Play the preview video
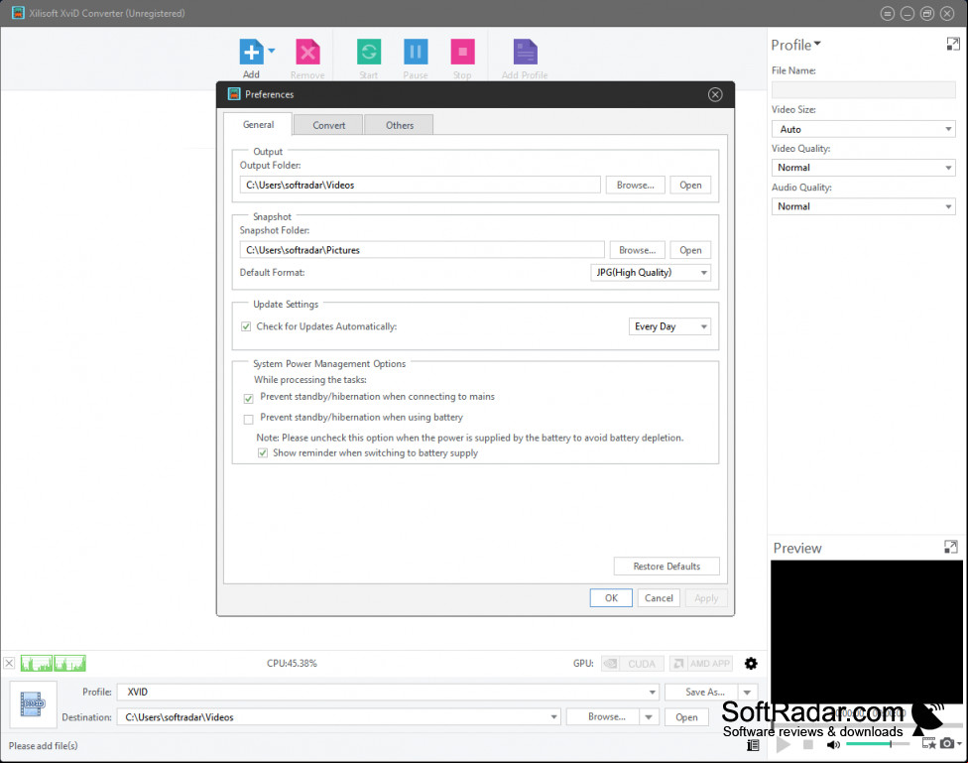The height and width of the screenshot is (763, 968). [784, 744]
